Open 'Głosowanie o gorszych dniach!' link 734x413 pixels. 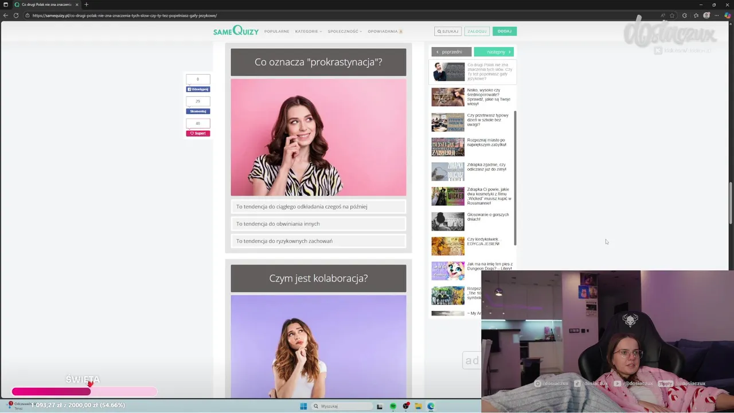488,217
